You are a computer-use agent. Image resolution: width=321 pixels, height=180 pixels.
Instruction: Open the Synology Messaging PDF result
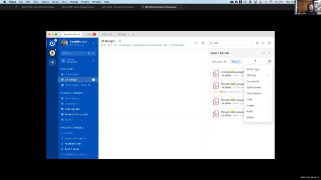227,73
